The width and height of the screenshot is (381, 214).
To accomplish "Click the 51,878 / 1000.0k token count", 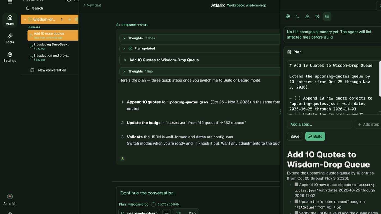I will pos(169,204).
